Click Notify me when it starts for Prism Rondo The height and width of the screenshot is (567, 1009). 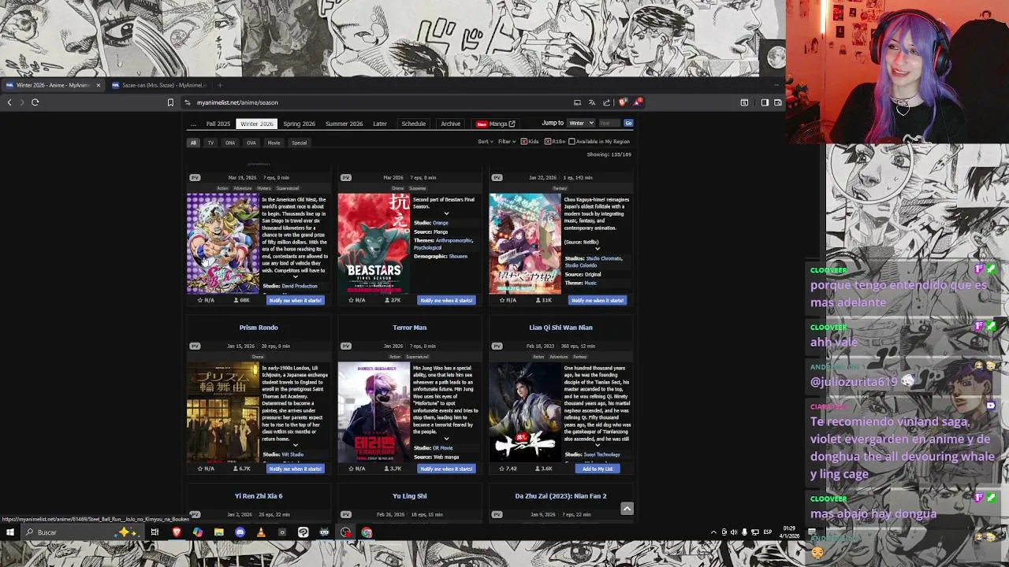pyautogui.click(x=296, y=469)
